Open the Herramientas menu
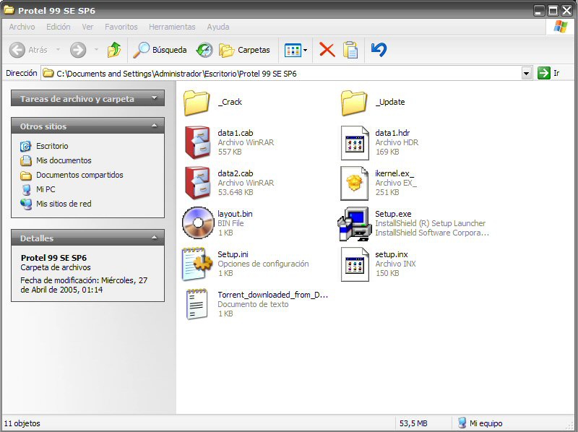 point(172,27)
